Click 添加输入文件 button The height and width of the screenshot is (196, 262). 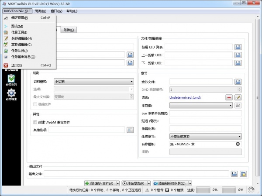pyautogui.click(x=100, y=183)
